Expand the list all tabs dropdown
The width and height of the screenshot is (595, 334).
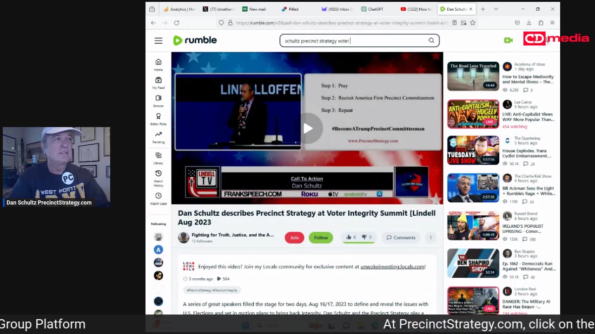pos(496,9)
